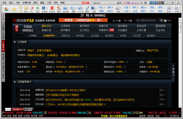
Task: Click the 卖出 (sell) toolbar icon
Action: 38,9
